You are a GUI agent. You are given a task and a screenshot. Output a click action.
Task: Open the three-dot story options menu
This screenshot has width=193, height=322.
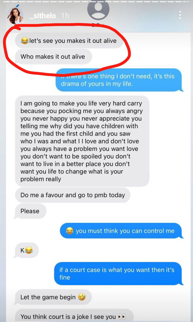[180, 15]
